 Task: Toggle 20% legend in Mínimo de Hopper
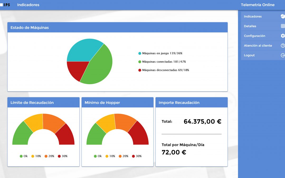click(x=123, y=156)
